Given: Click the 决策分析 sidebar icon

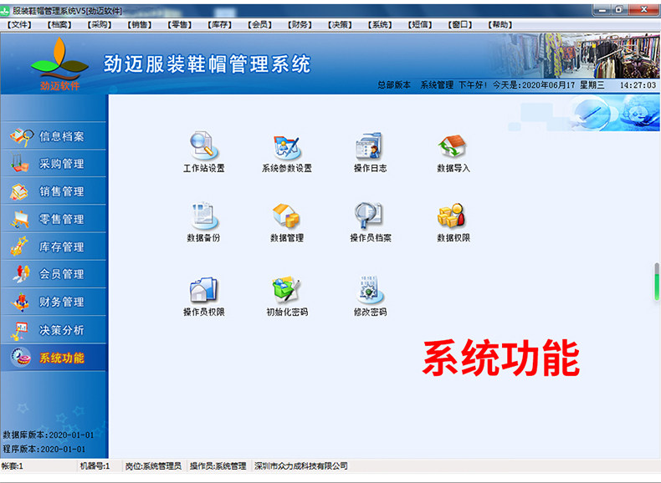Looking at the screenshot, I should (x=19, y=330).
